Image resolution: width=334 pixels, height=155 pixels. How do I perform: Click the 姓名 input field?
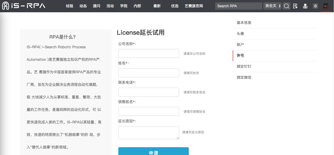(x=149, y=73)
